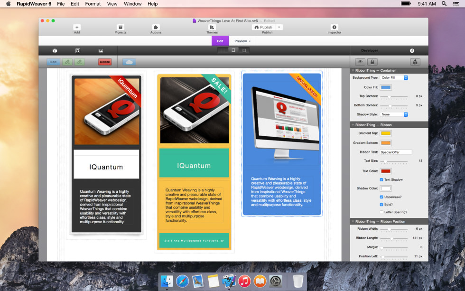This screenshot has width=465, height=291.
Task: Click the info icon beside Developer
Action: click(412, 51)
